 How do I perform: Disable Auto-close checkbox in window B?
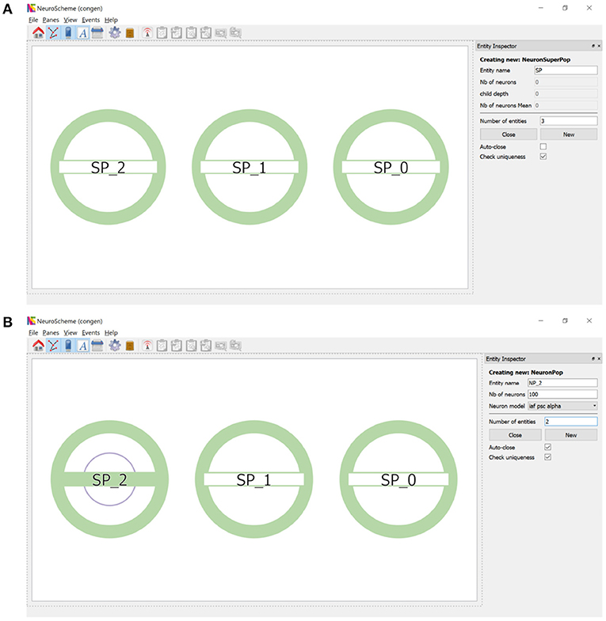point(547,447)
